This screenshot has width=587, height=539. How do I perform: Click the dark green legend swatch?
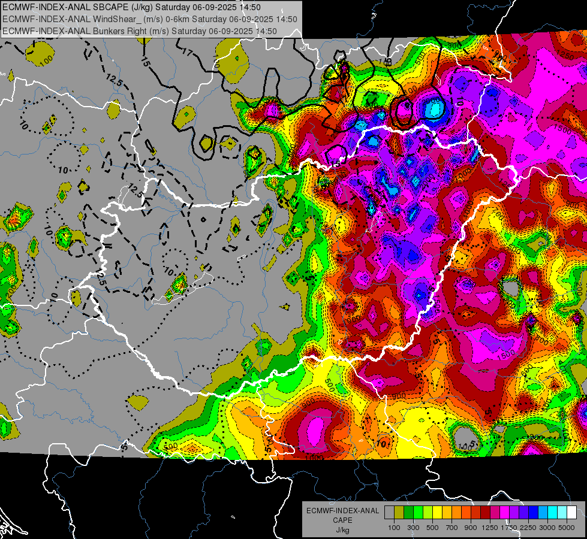(408, 512)
